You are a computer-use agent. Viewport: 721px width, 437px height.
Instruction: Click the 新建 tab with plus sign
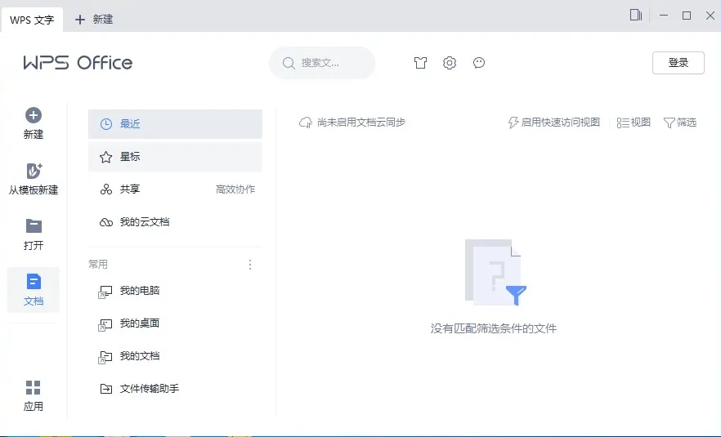[94, 20]
